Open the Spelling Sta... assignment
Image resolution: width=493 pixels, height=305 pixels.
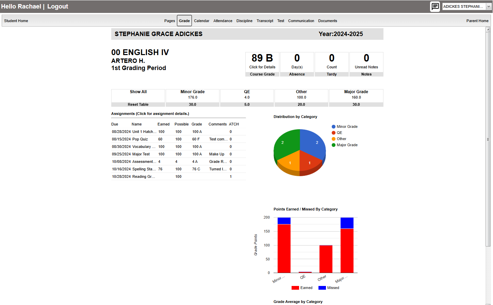pyautogui.click(x=178, y=169)
